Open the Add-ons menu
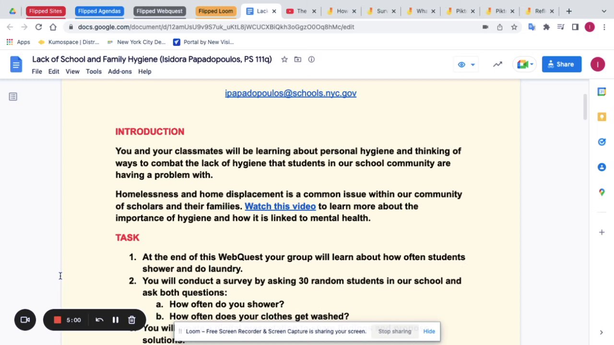 pyautogui.click(x=120, y=71)
